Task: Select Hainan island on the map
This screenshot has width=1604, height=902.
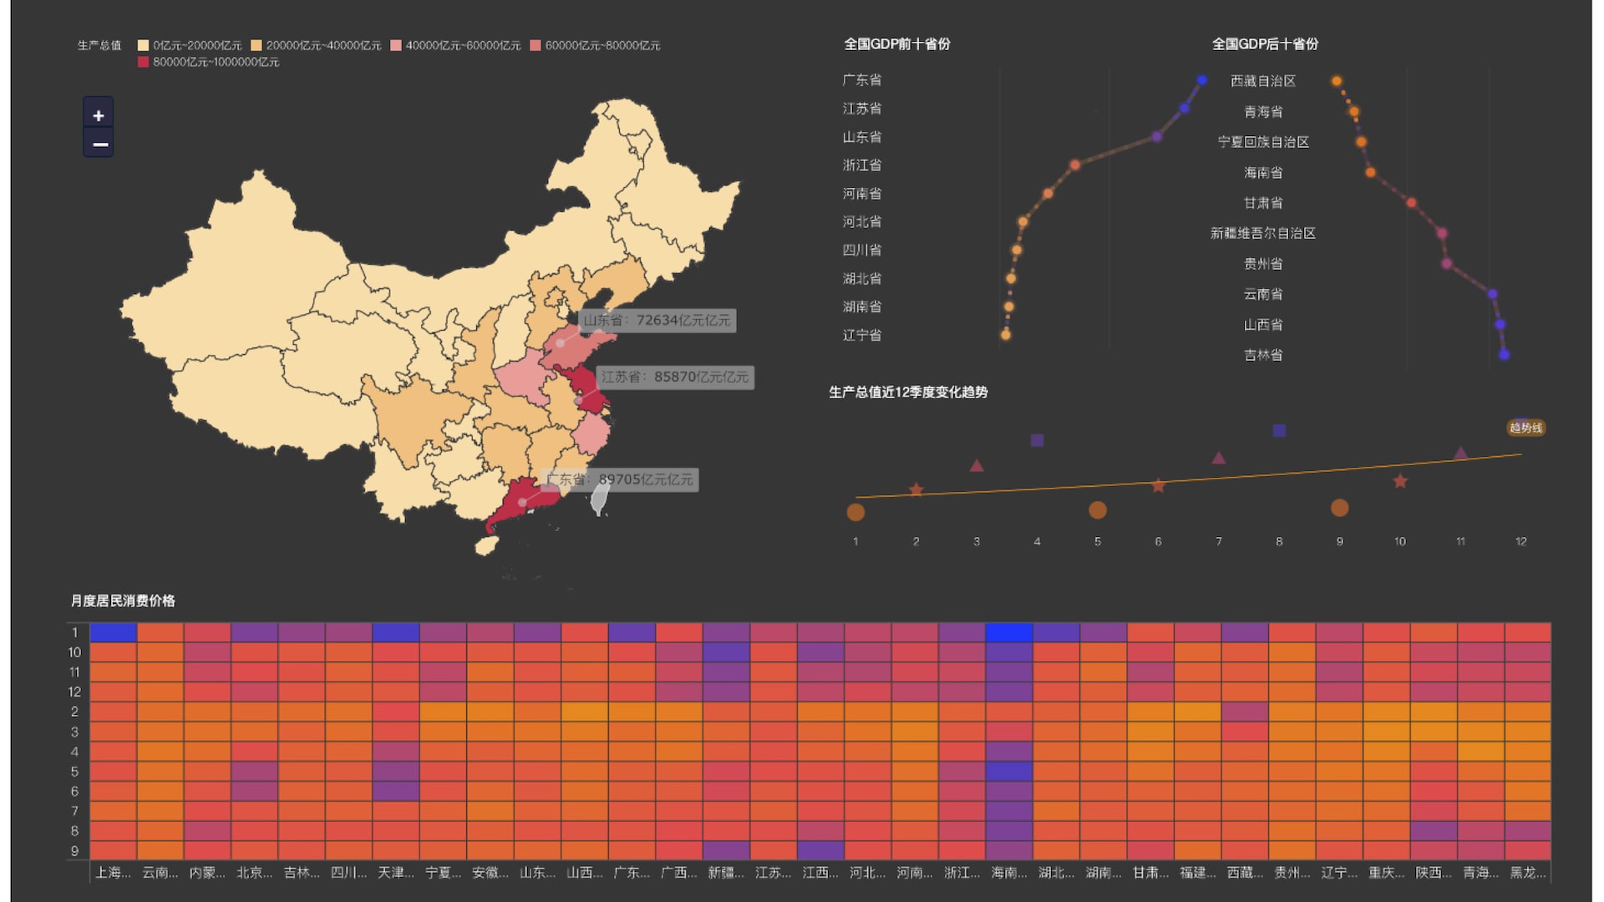Action: 487,545
